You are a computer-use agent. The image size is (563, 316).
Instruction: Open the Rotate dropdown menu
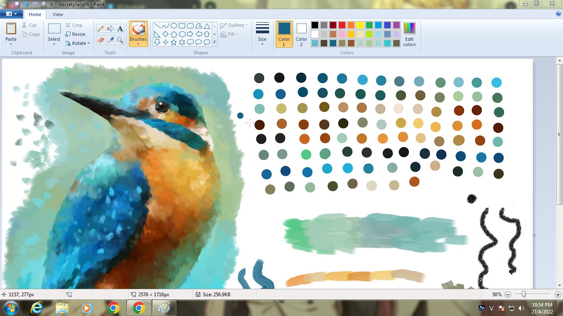pyautogui.click(x=78, y=43)
